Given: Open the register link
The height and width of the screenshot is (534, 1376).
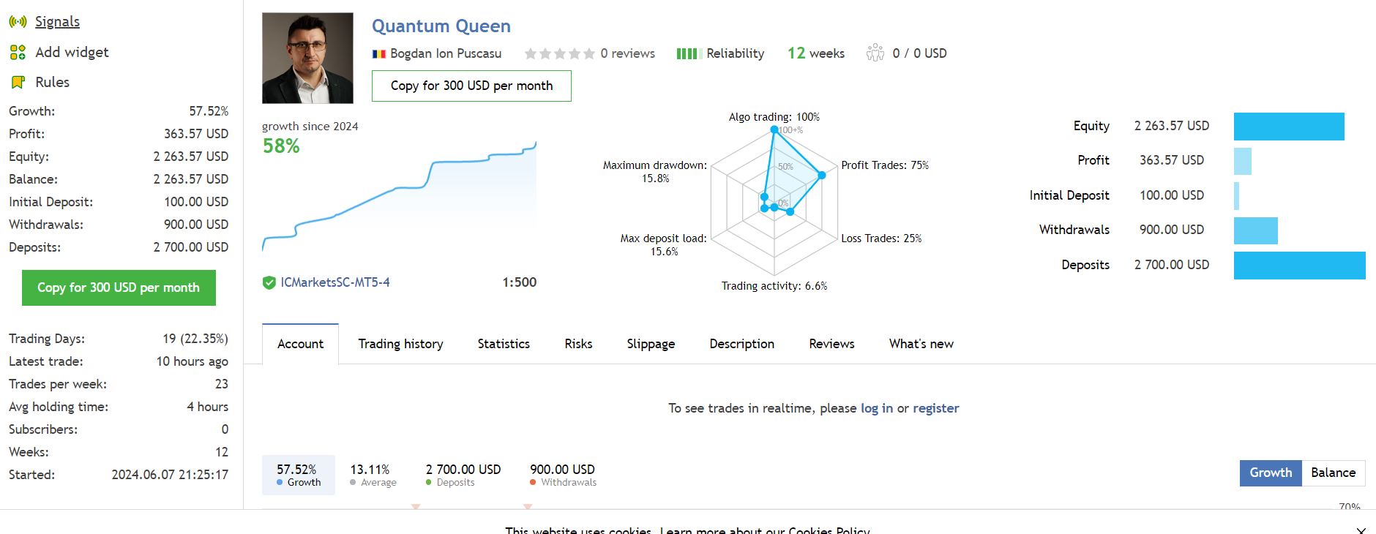Looking at the screenshot, I should pos(935,408).
